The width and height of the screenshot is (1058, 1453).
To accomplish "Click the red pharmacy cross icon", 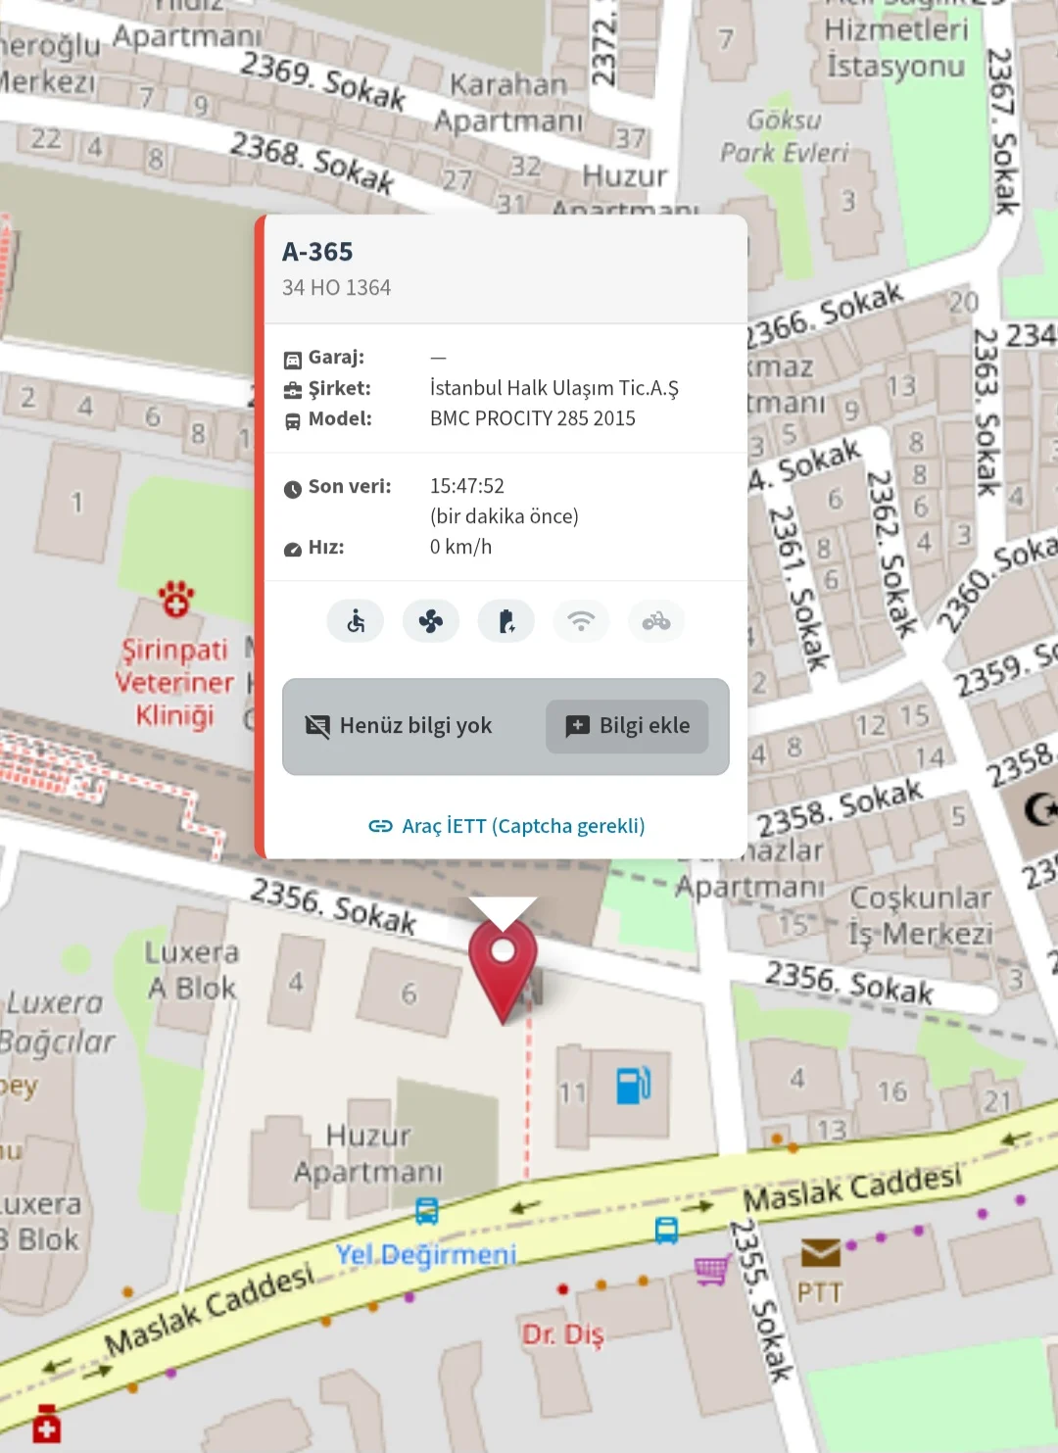I will (46, 1425).
